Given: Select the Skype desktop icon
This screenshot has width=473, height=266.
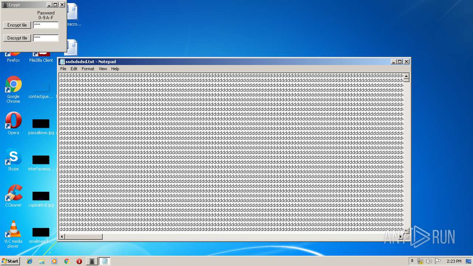Looking at the screenshot, I should pyautogui.click(x=13, y=160).
